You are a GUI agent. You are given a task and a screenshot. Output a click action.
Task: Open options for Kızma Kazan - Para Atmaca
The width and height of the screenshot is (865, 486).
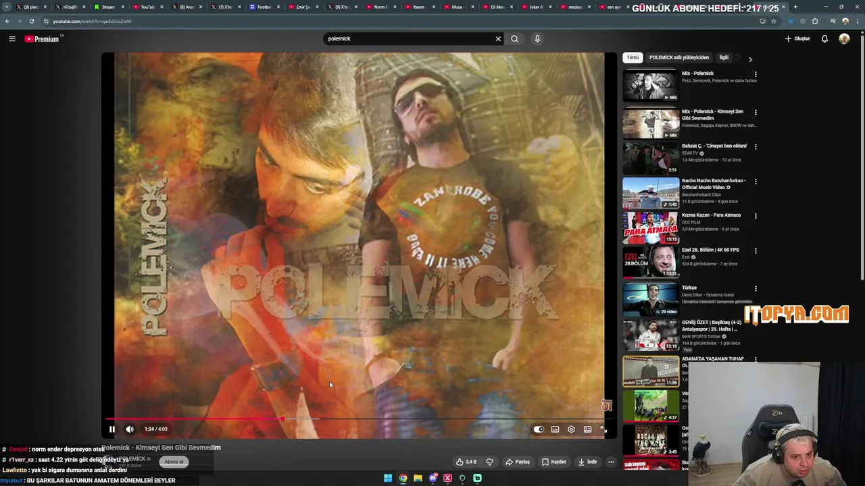[x=756, y=216]
